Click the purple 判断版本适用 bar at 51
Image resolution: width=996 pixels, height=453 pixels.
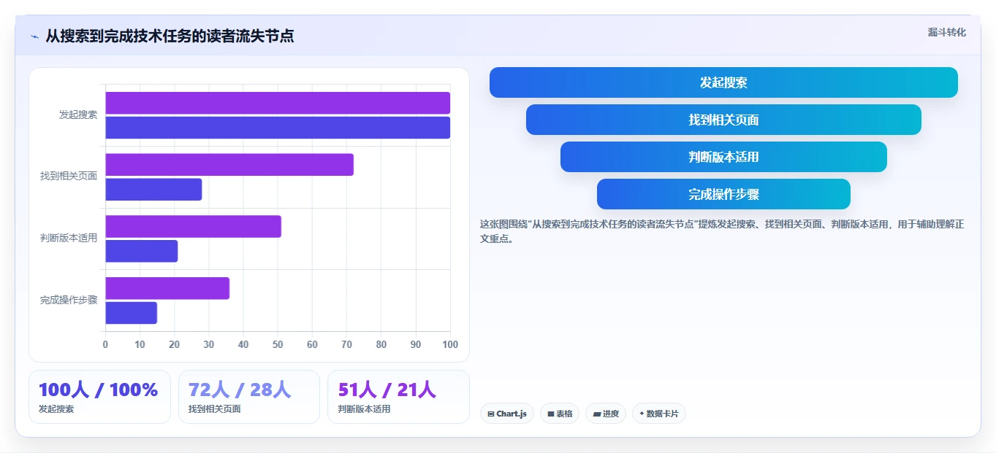click(x=193, y=226)
